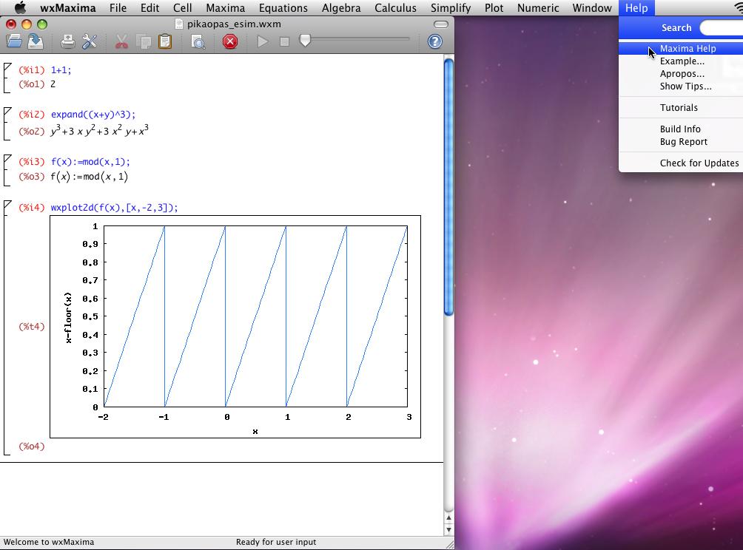Select Check for Updates entry
The image size is (743, 550).
coord(681,163)
